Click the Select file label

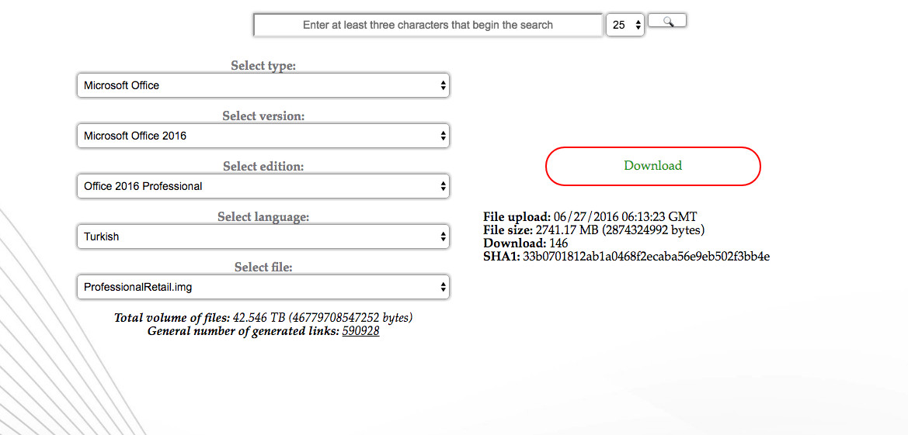point(263,268)
